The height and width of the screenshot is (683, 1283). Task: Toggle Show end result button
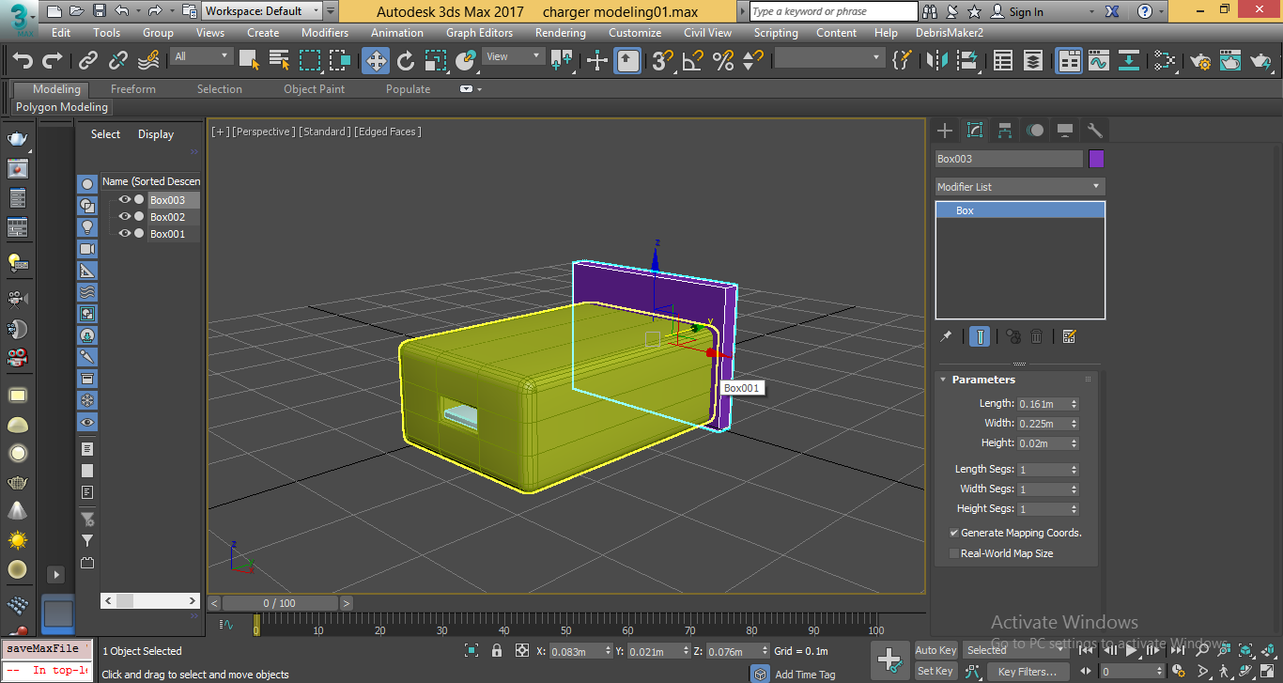click(980, 336)
